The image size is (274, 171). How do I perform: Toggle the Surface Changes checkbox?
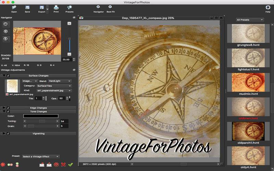8,76
